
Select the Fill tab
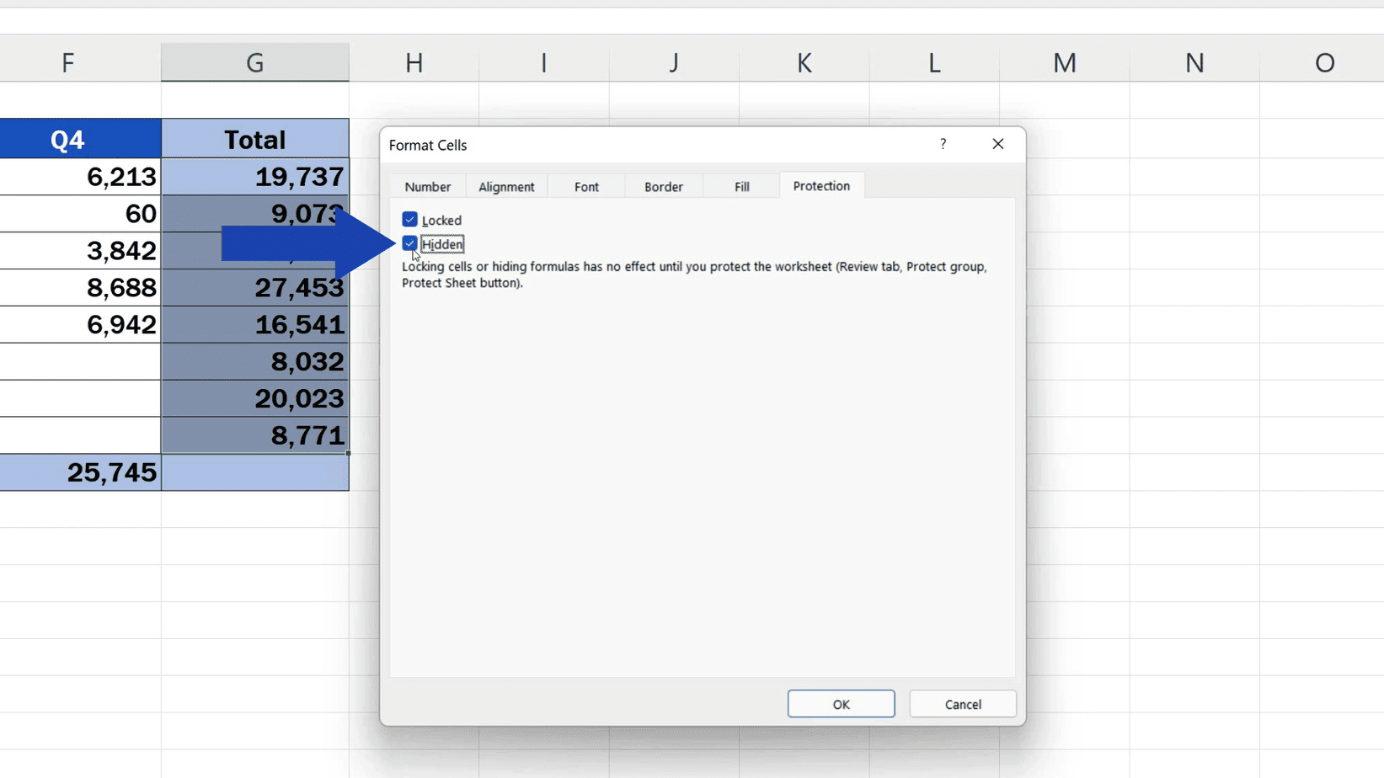click(740, 186)
